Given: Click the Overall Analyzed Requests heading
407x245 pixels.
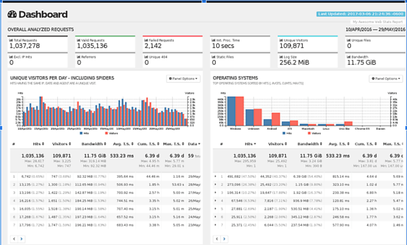Looking at the screenshot, I should (41, 29).
